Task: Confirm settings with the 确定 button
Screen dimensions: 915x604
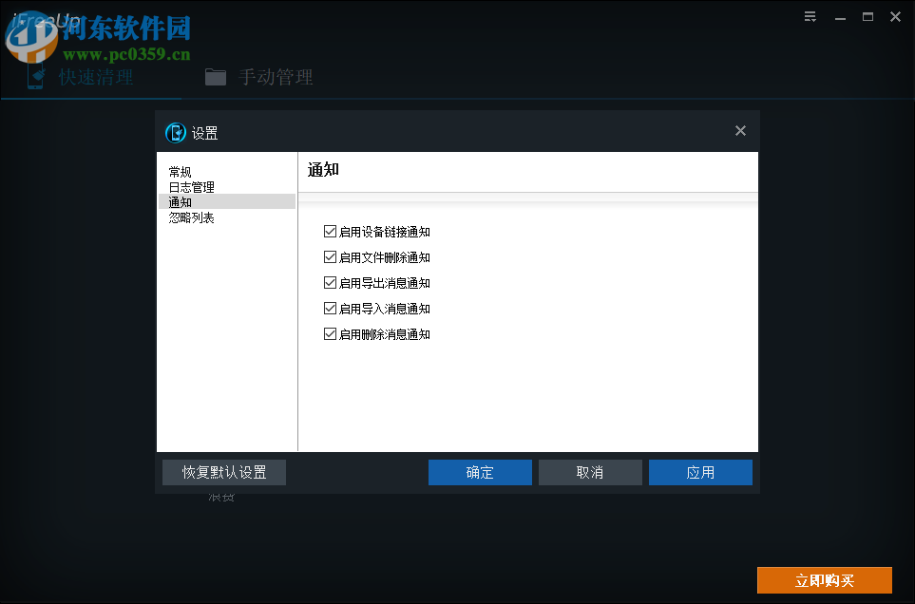Action: [x=480, y=472]
